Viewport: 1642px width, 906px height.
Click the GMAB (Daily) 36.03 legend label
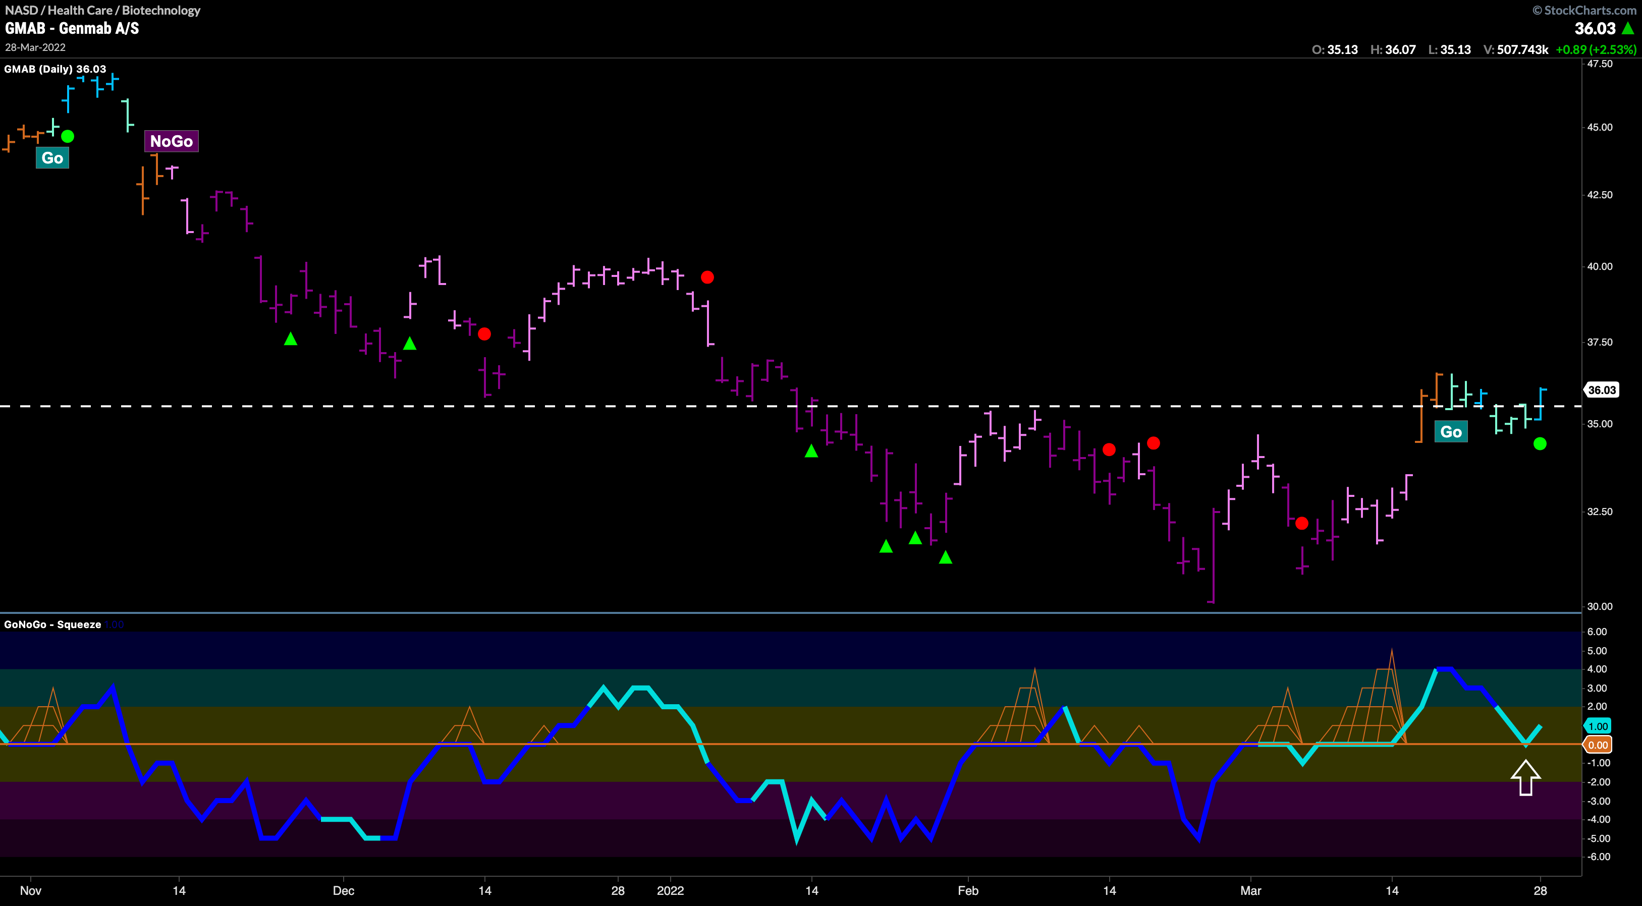pos(56,69)
